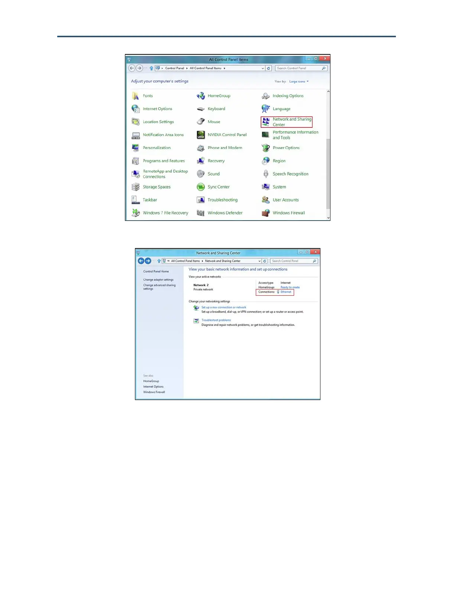Open the Mouse icon
Viewport: 455px width, 590px height.
point(201,122)
